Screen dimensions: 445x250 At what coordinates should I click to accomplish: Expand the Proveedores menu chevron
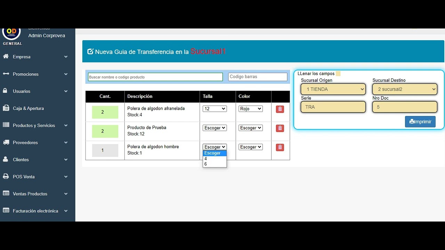[66, 142]
